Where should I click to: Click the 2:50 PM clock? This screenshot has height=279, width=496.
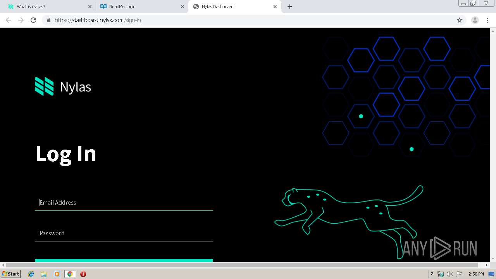[476, 274]
